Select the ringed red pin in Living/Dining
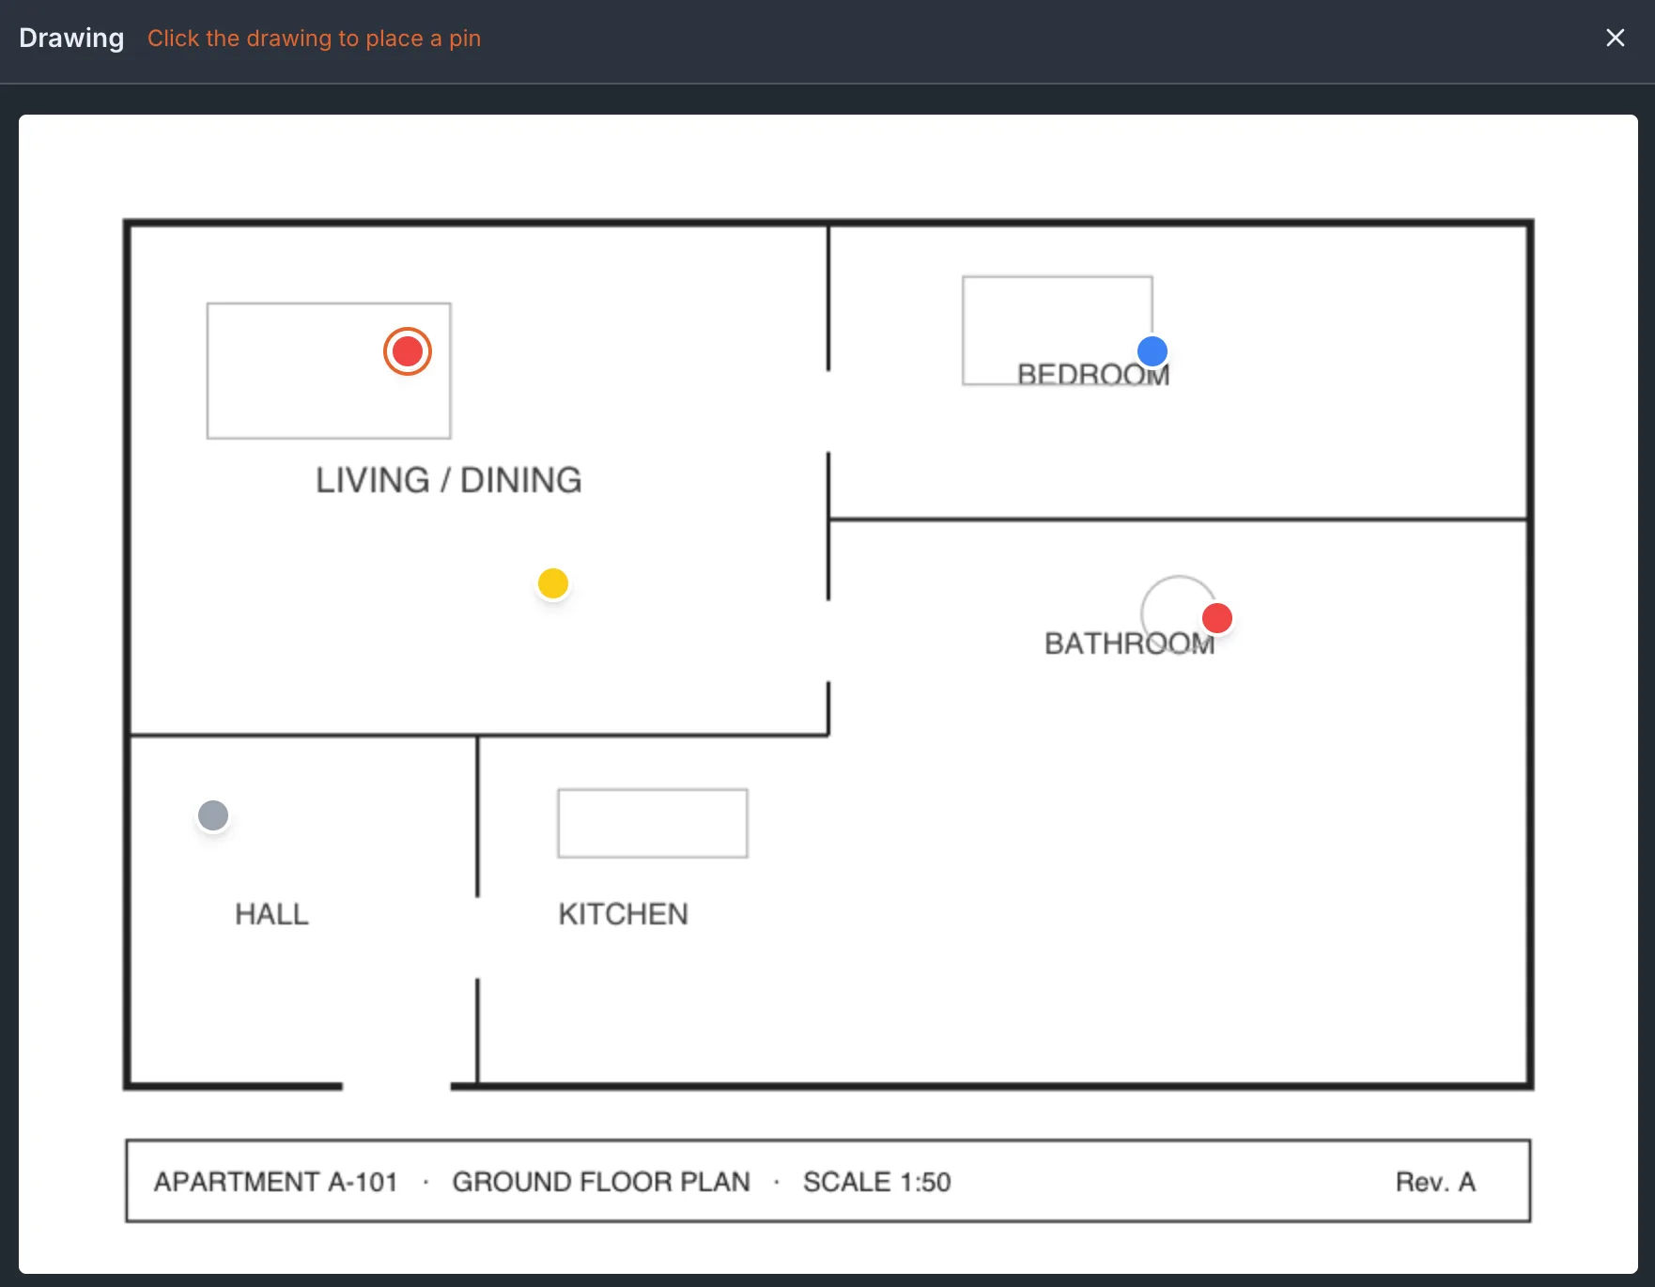 [x=408, y=351]
